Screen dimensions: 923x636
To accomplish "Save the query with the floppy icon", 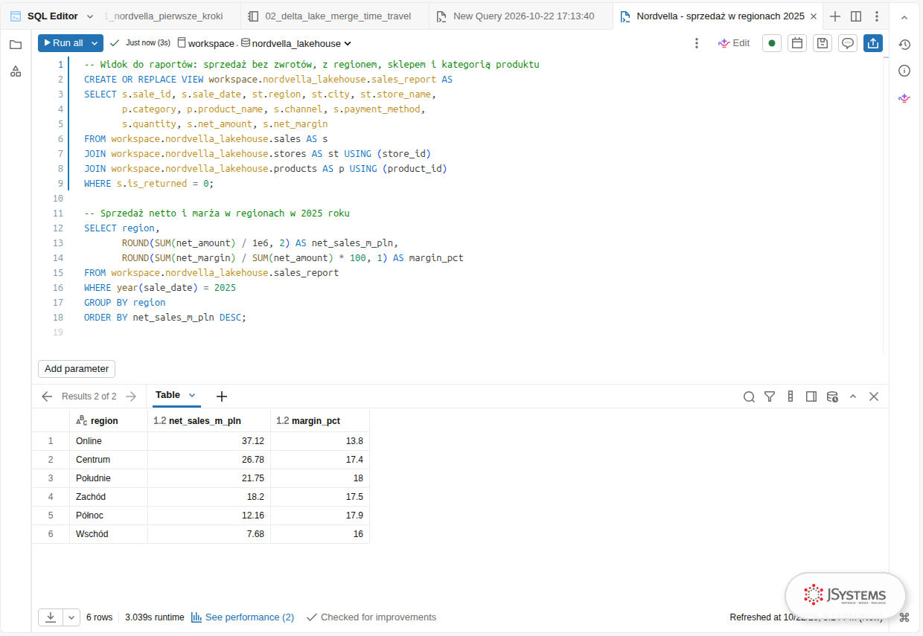I will 823,43.
